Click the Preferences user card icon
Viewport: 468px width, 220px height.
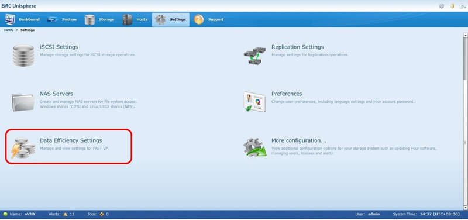(x=254, y=102)
